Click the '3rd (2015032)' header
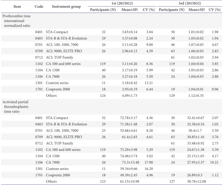 tap(190, 3)
